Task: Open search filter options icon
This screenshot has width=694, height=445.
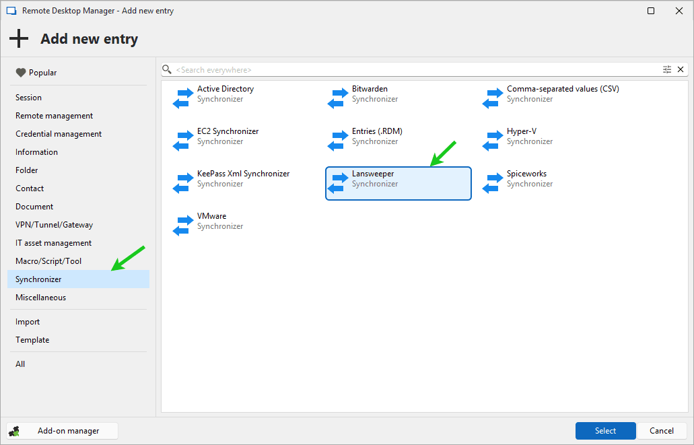Action: click(x=667, y=69)
